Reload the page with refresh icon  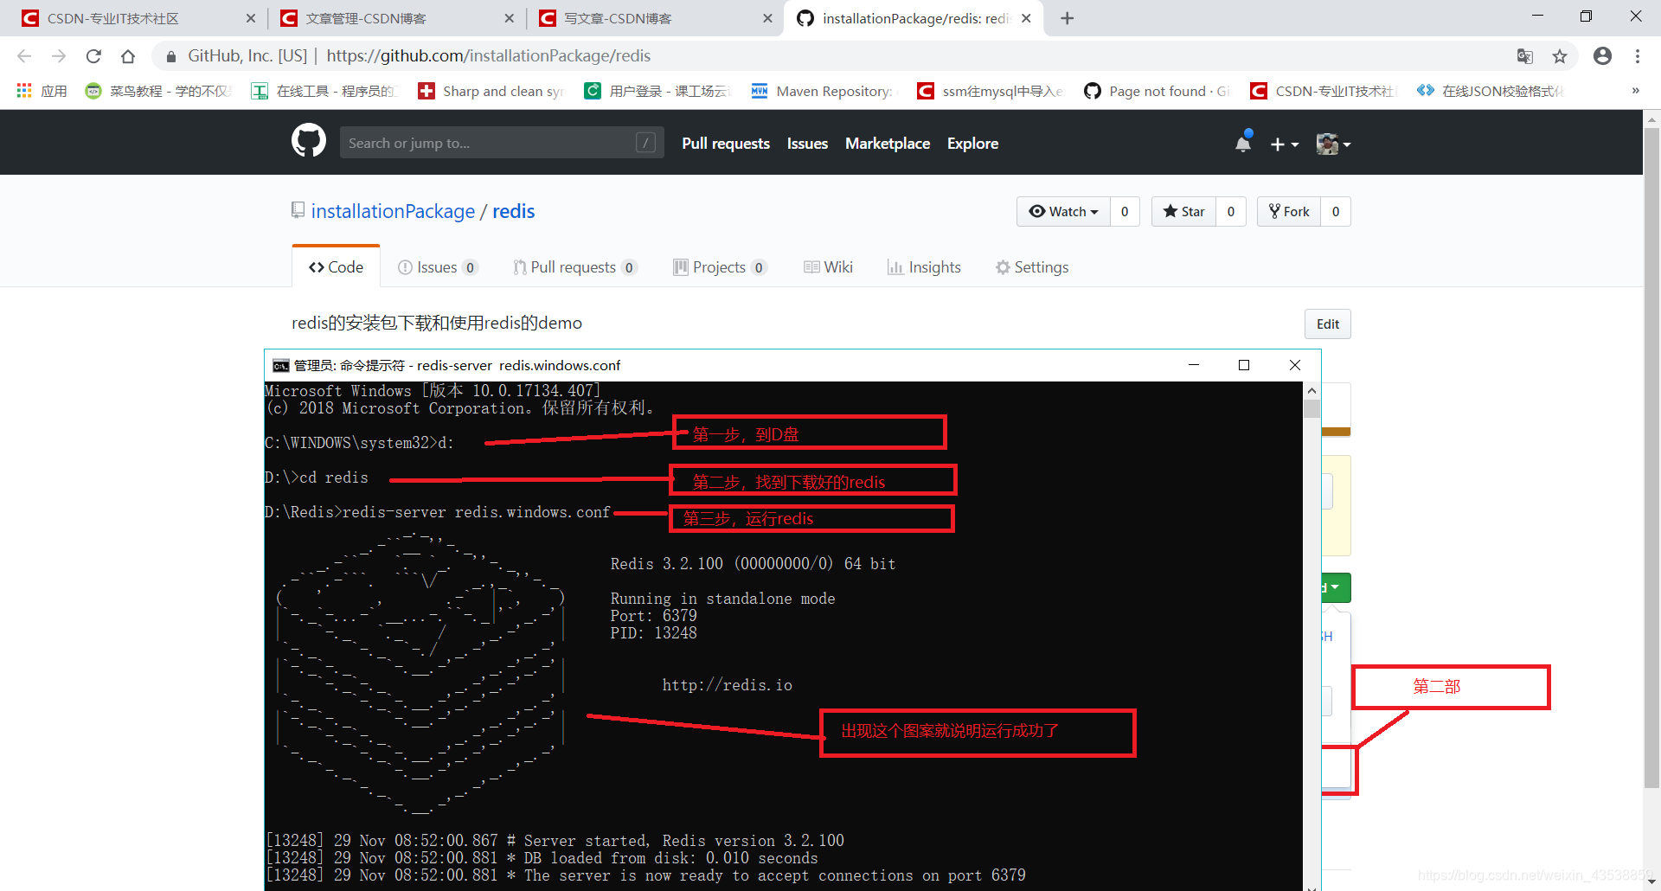(x=93, y=56)
